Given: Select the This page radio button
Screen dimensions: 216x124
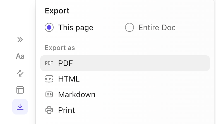Looking at the screenshot, I should coord(49,28).
